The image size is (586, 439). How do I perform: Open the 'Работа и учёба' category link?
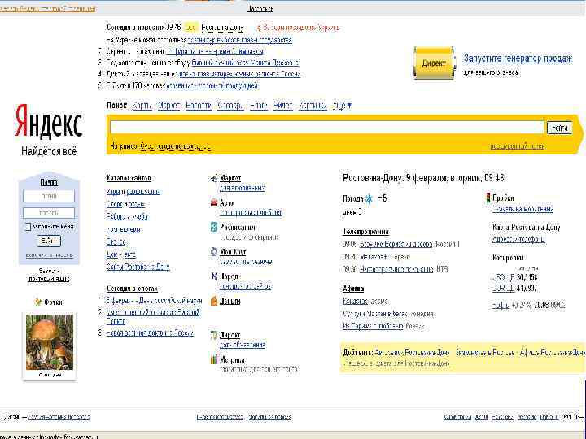[127, 216]
